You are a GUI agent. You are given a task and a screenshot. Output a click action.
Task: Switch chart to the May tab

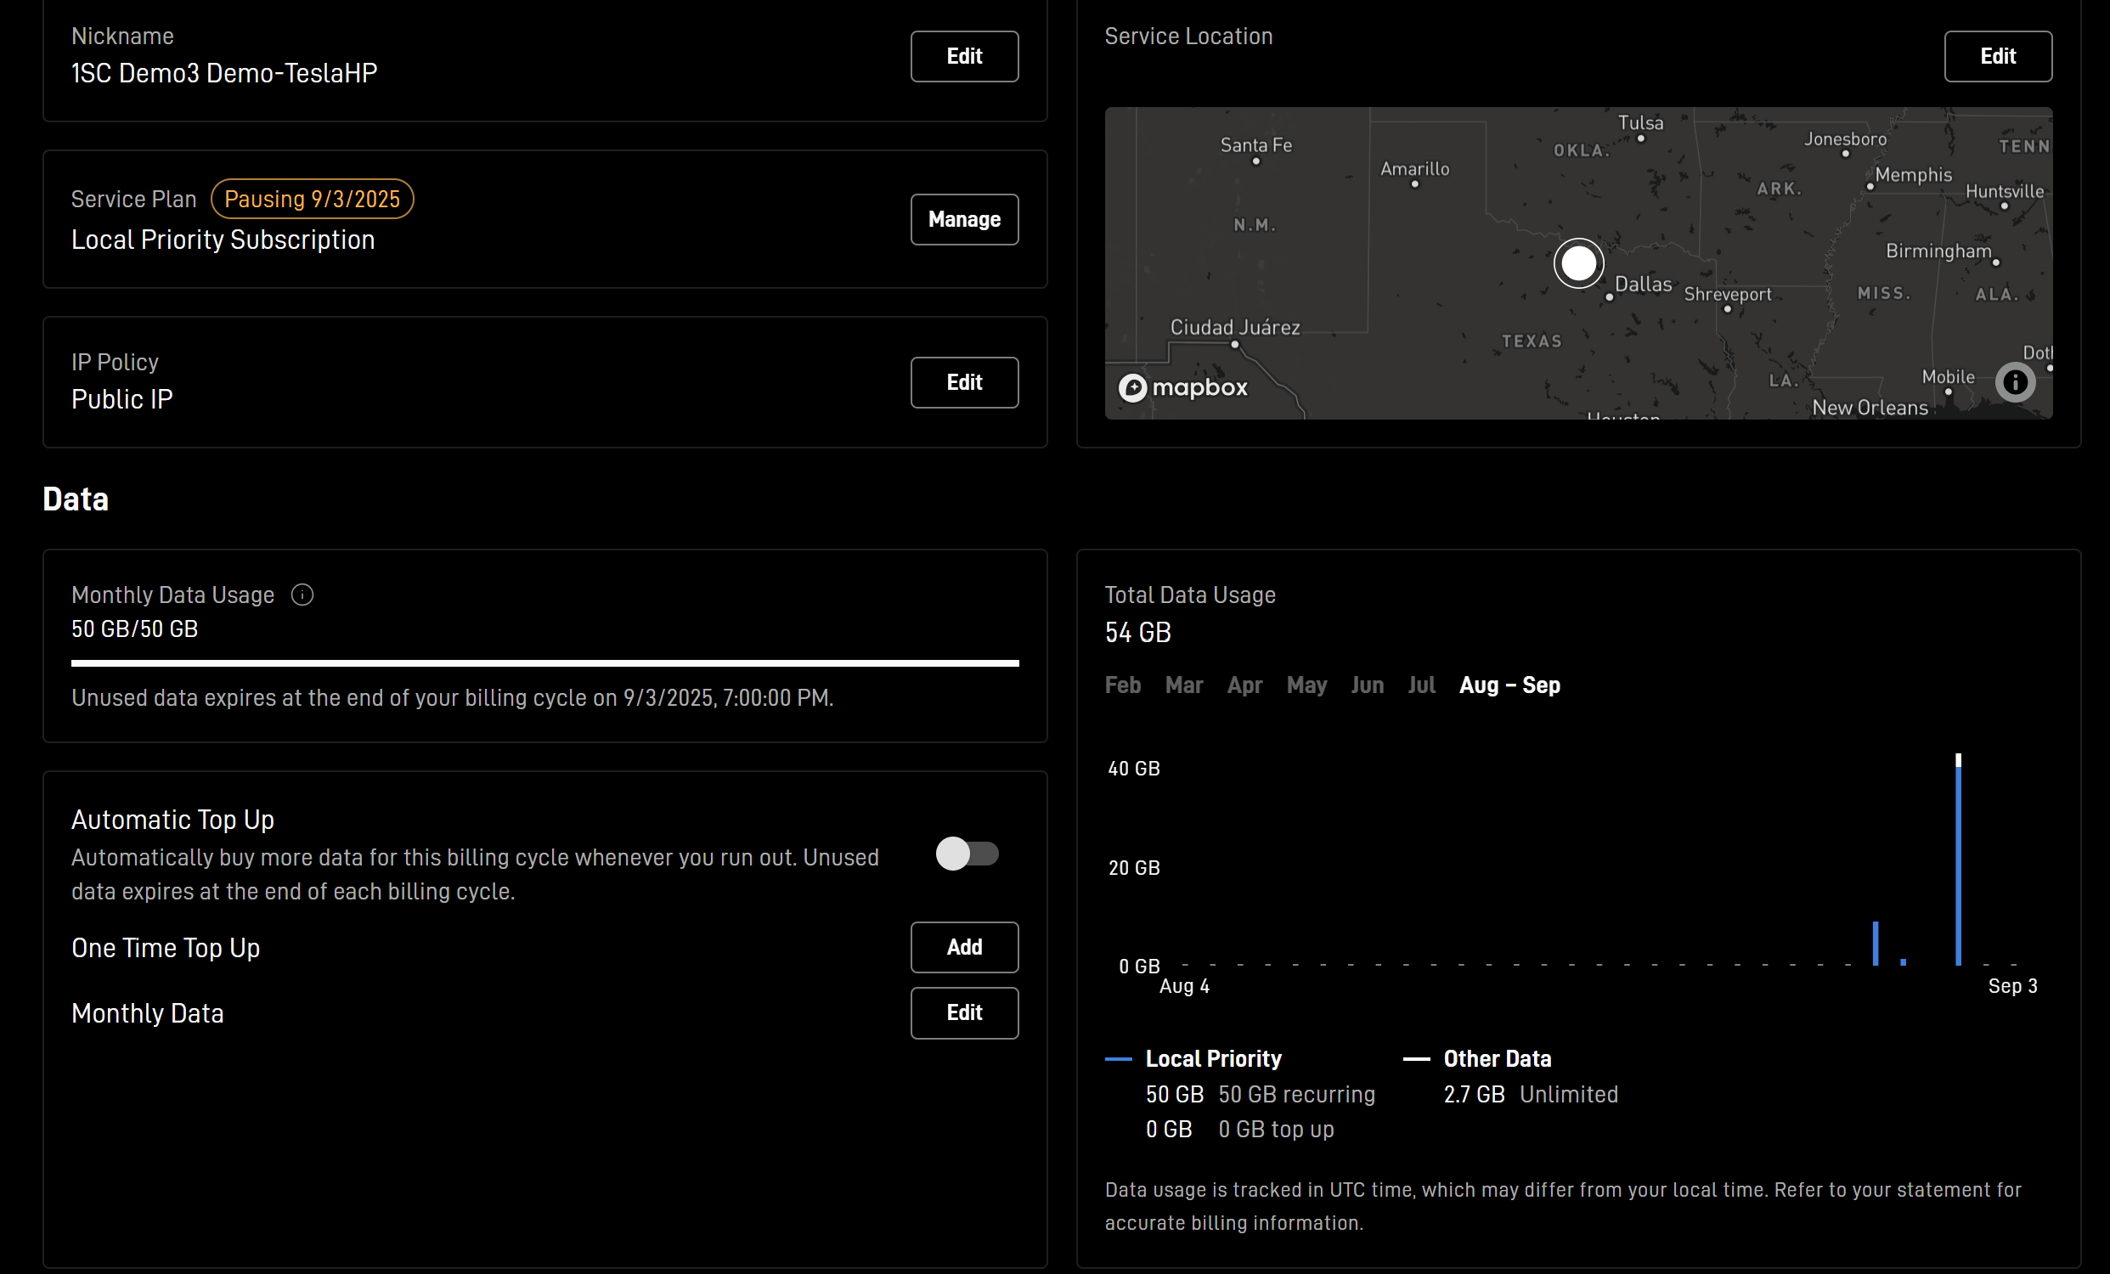(x=1306, y=685)
